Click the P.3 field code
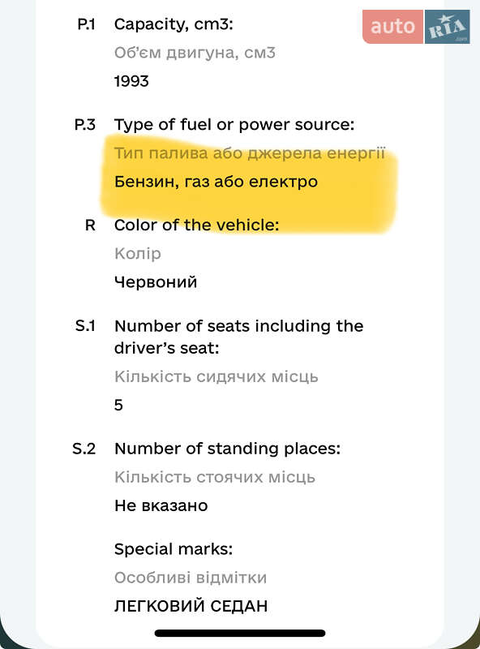 pos(85,125)
